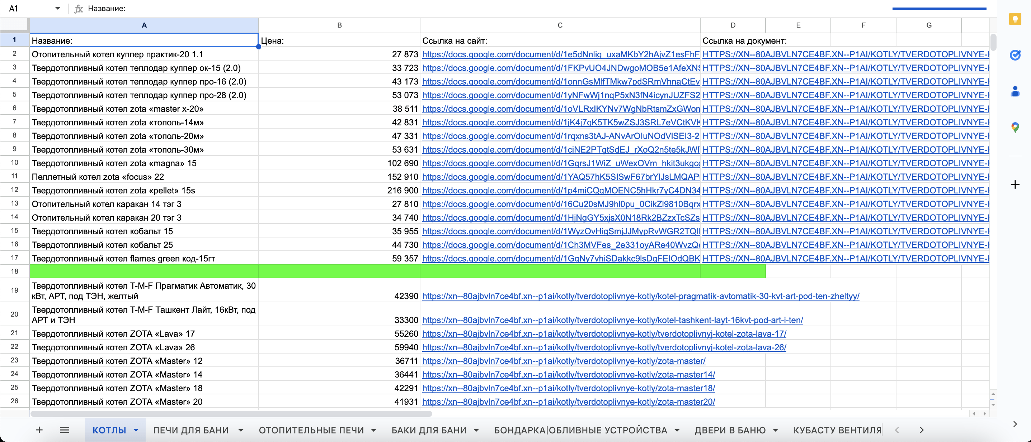Click the plus icon to get add-ons
1031x442 pixels.
coord(1014,184)
